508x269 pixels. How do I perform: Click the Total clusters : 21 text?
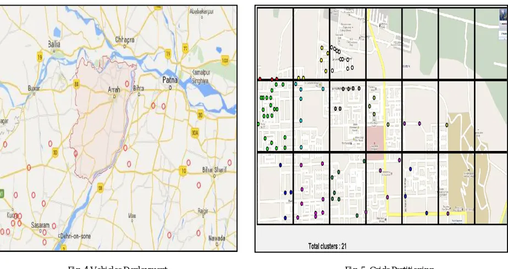(x=327, y=246)
